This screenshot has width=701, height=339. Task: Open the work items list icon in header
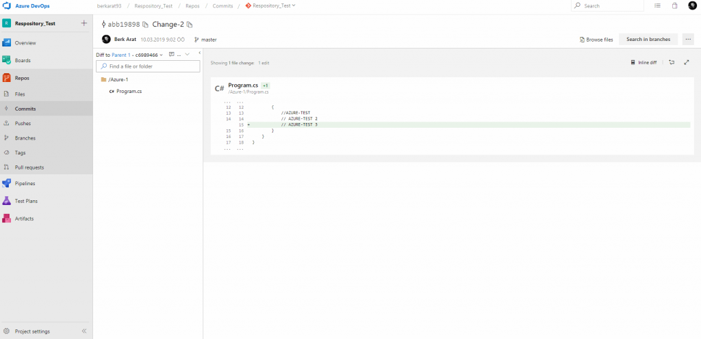657,5
